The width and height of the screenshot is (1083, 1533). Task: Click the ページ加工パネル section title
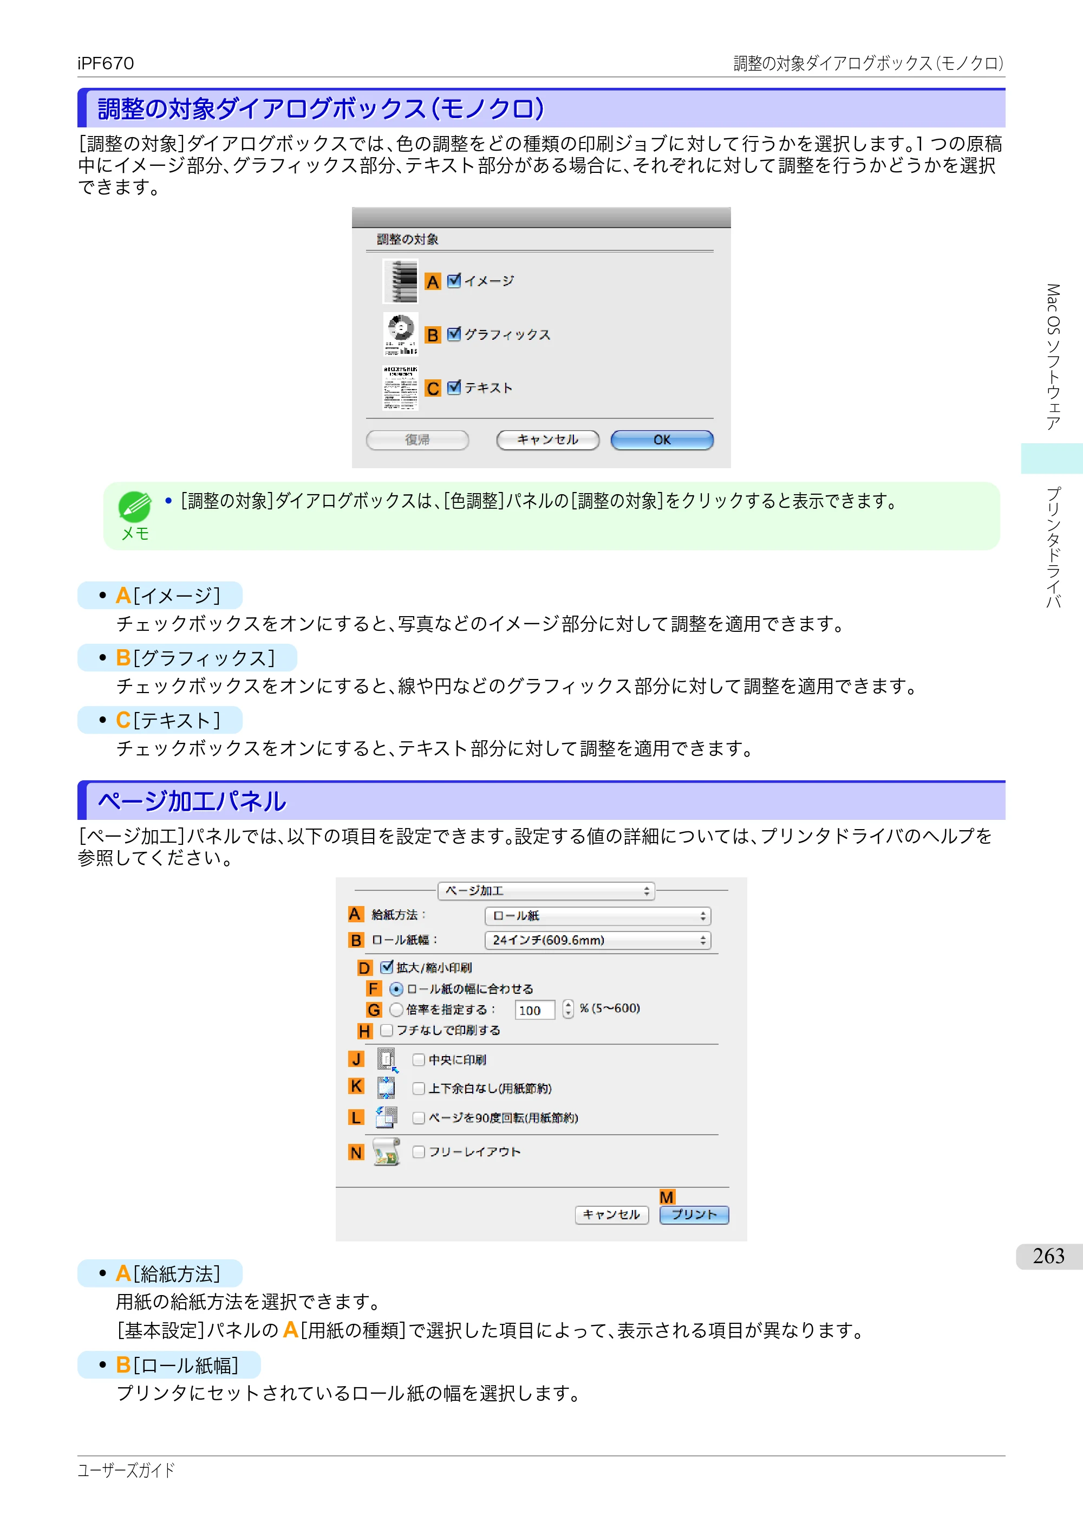click(192, 801)
